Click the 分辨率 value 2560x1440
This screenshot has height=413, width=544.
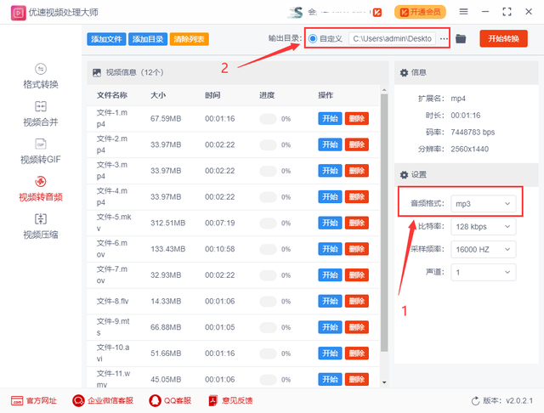point(470,149)
